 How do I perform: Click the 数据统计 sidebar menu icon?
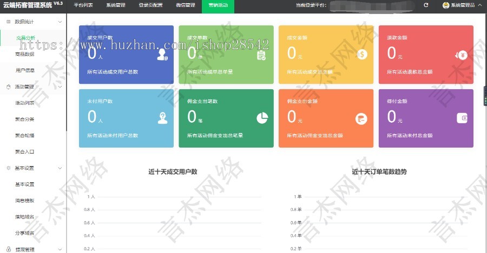(8, 22)
